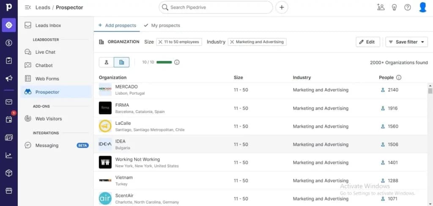
Task: Open Insights chart icon in left rail
Action: pos(9,155)
